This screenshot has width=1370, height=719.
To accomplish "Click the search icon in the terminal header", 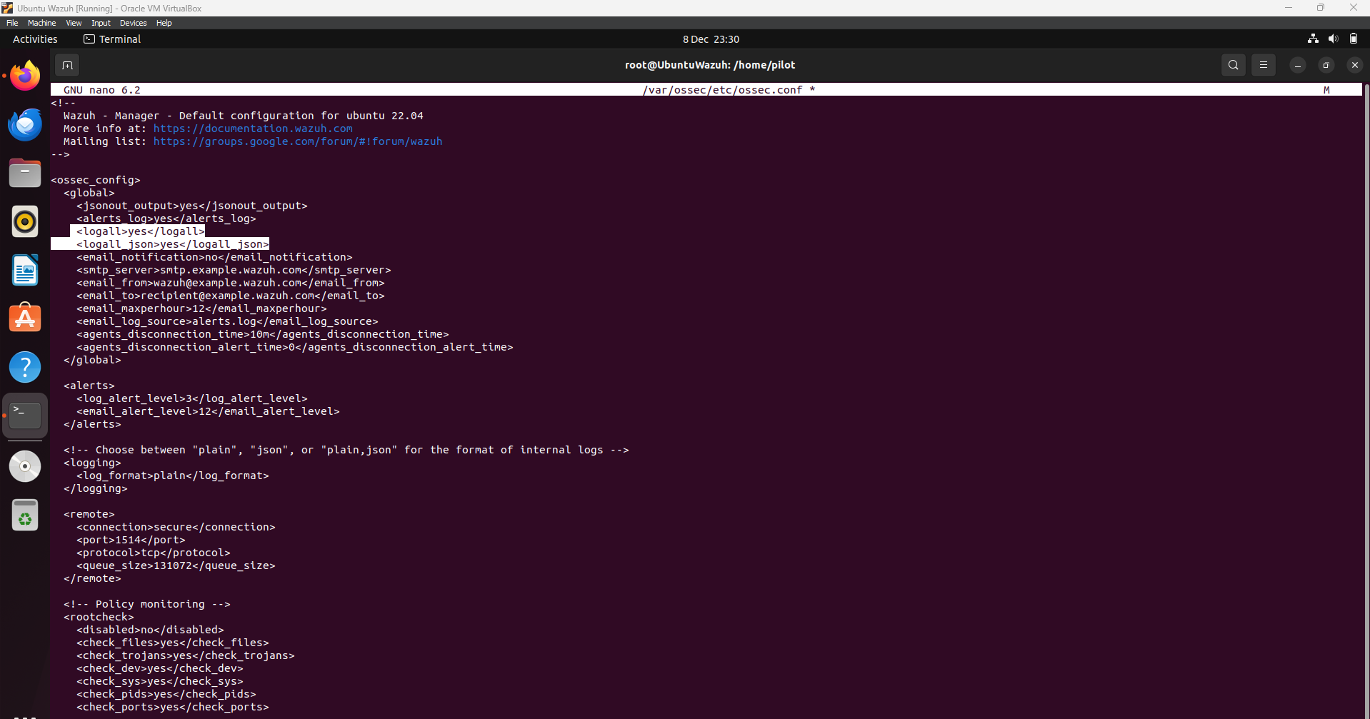I will pos(1233,64).
